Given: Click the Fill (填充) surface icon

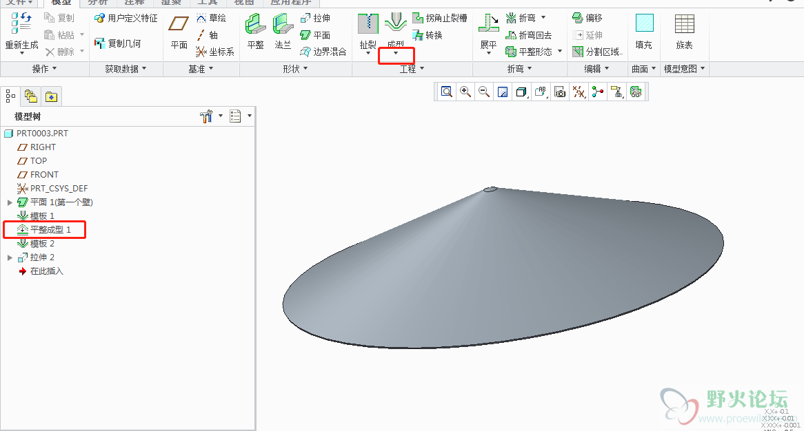Looking at the screenshot, I should 644,25.
